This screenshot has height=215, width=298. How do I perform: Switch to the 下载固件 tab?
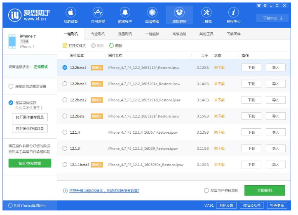click(233, 34)
